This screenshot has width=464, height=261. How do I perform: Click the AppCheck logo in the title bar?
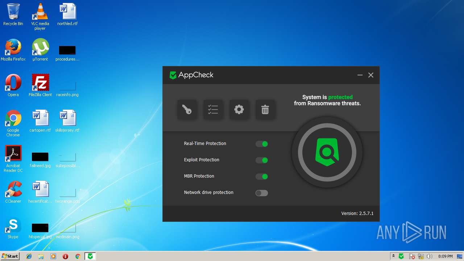(191, 75)
